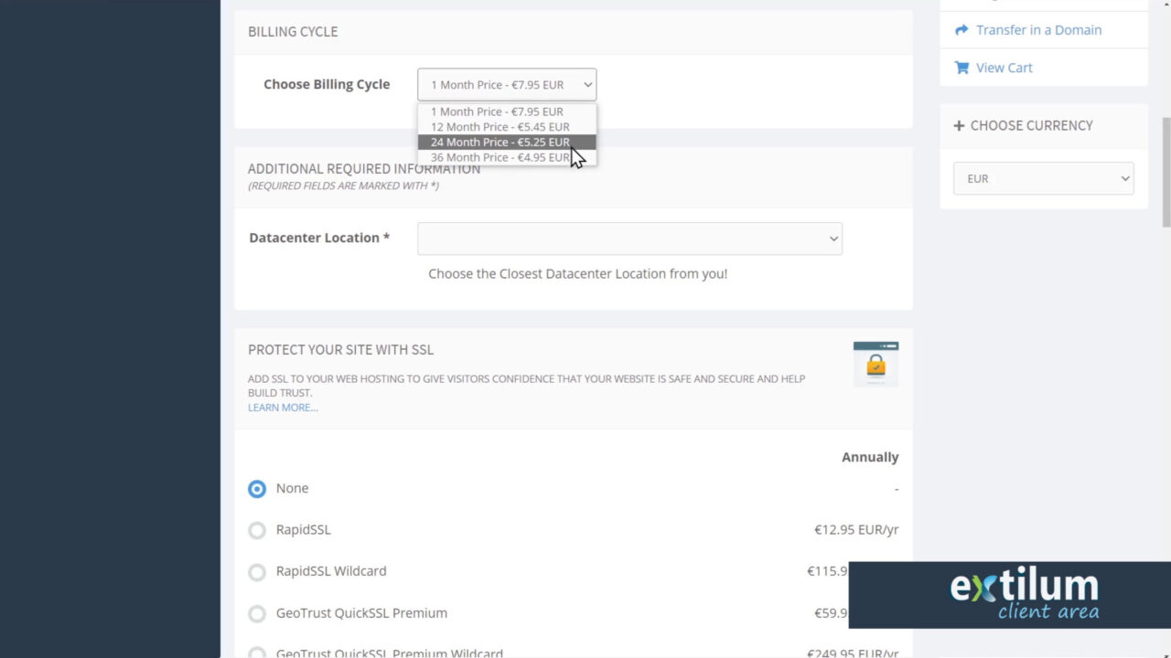Viewport: 1171px width, 658px height.
Task: Select the 12 Month Price option
Action: click(500, 126)
